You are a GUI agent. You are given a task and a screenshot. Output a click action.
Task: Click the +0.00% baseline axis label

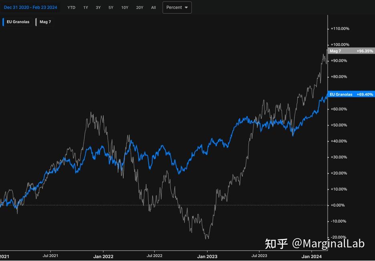click(339, 205)
